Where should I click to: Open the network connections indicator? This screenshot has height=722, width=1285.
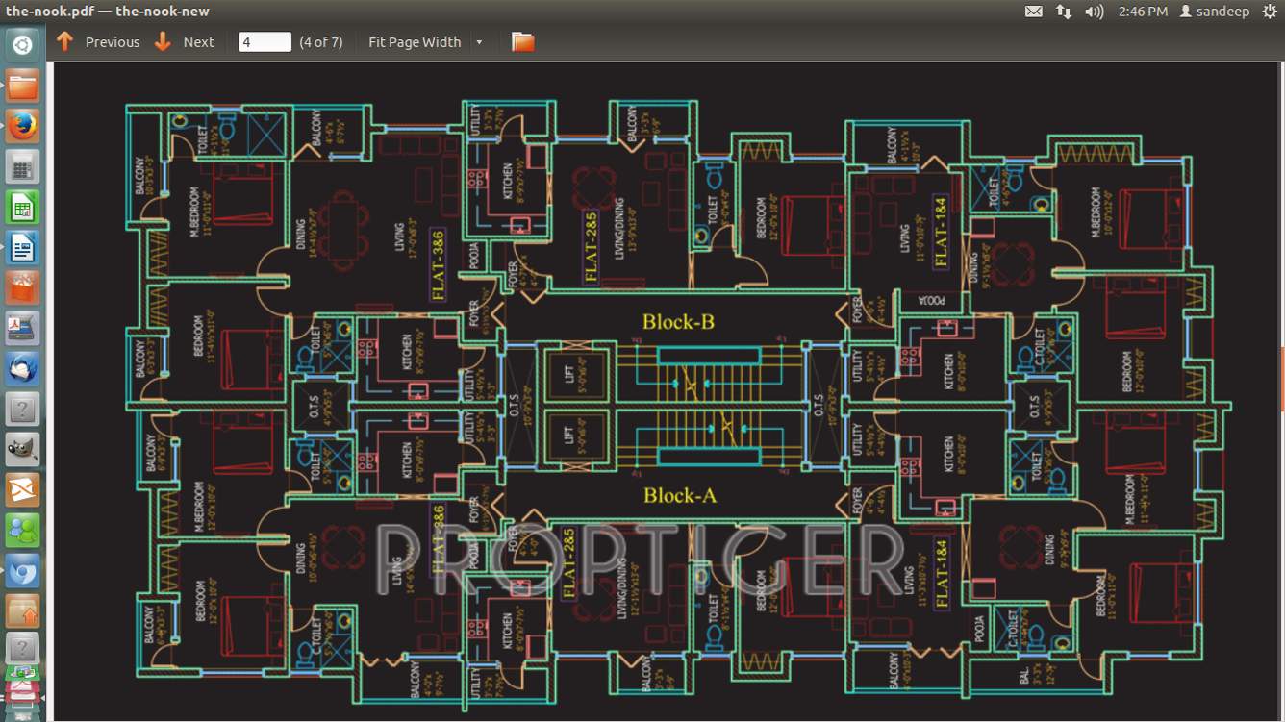coord(1063,12)
